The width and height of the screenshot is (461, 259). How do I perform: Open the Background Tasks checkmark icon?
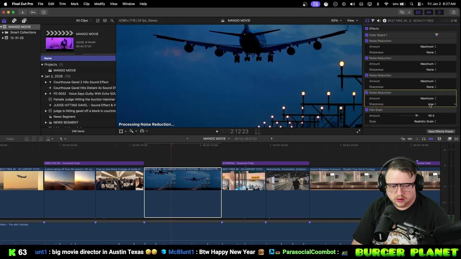(x=44, y=12)
